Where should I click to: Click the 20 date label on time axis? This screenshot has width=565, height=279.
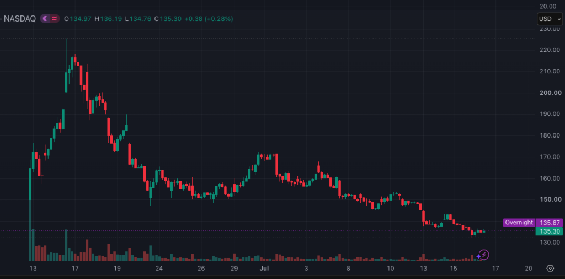[529, 268]
